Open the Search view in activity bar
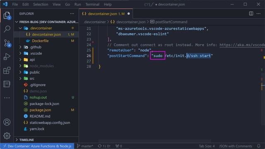 click(x=7, y=29)
